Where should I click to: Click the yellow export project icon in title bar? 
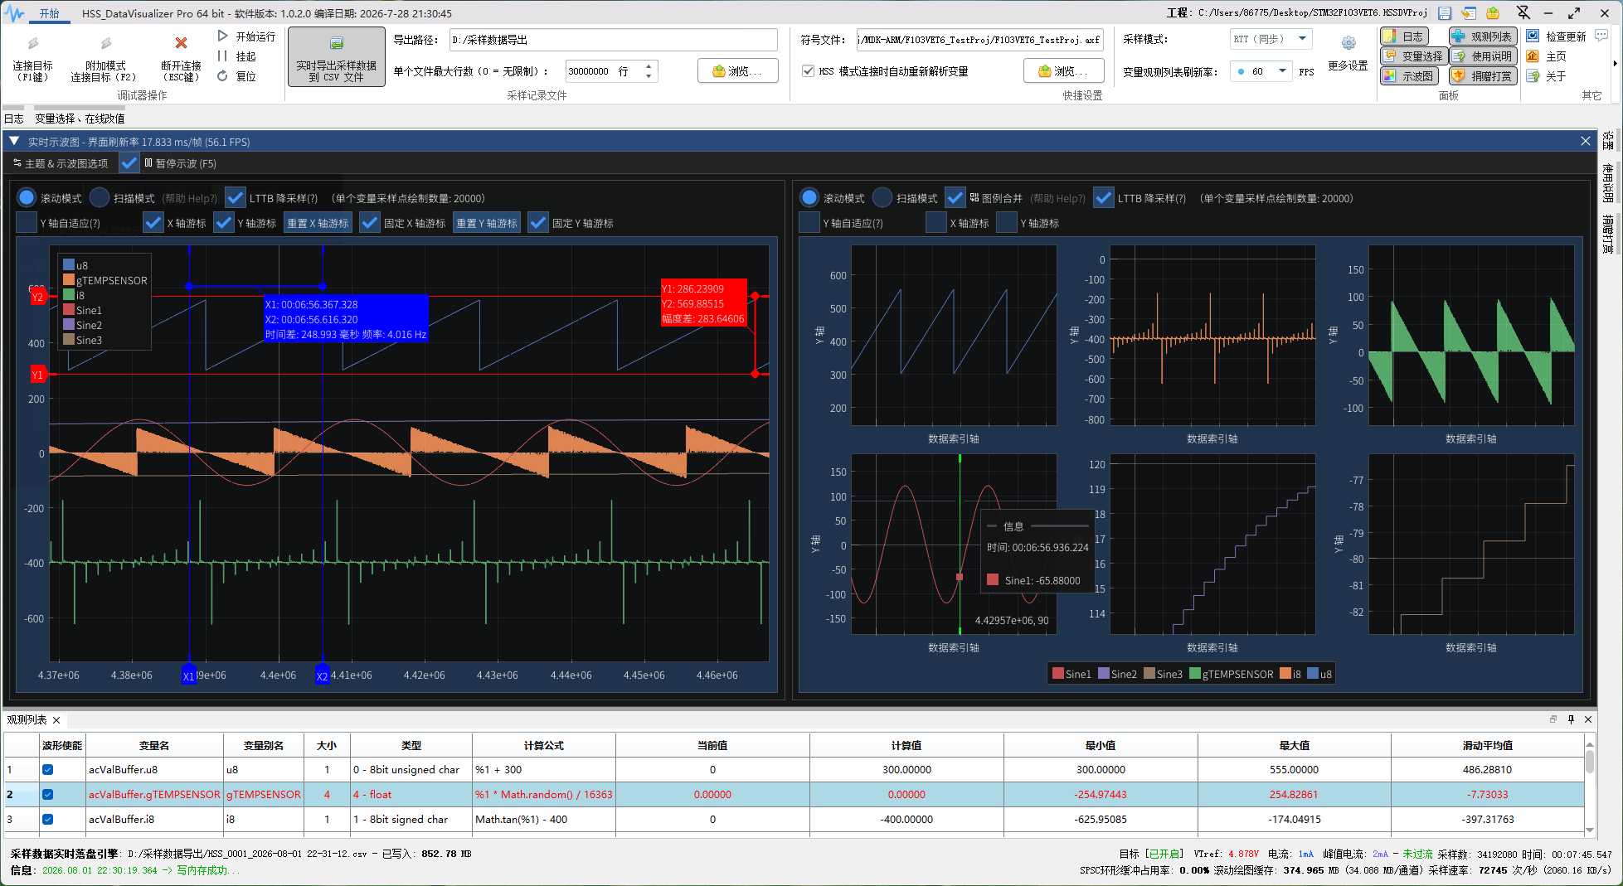[x=1493, y=13]
